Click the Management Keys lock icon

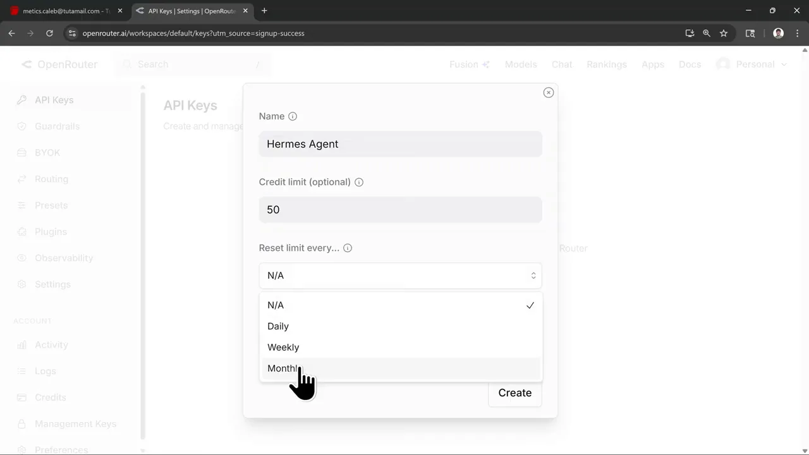22,424
